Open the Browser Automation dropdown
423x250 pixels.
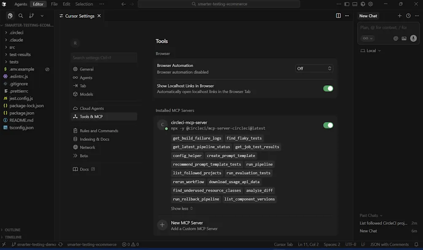314,68
